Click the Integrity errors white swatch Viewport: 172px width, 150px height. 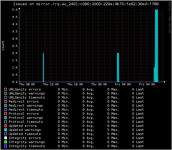[5, 138]
